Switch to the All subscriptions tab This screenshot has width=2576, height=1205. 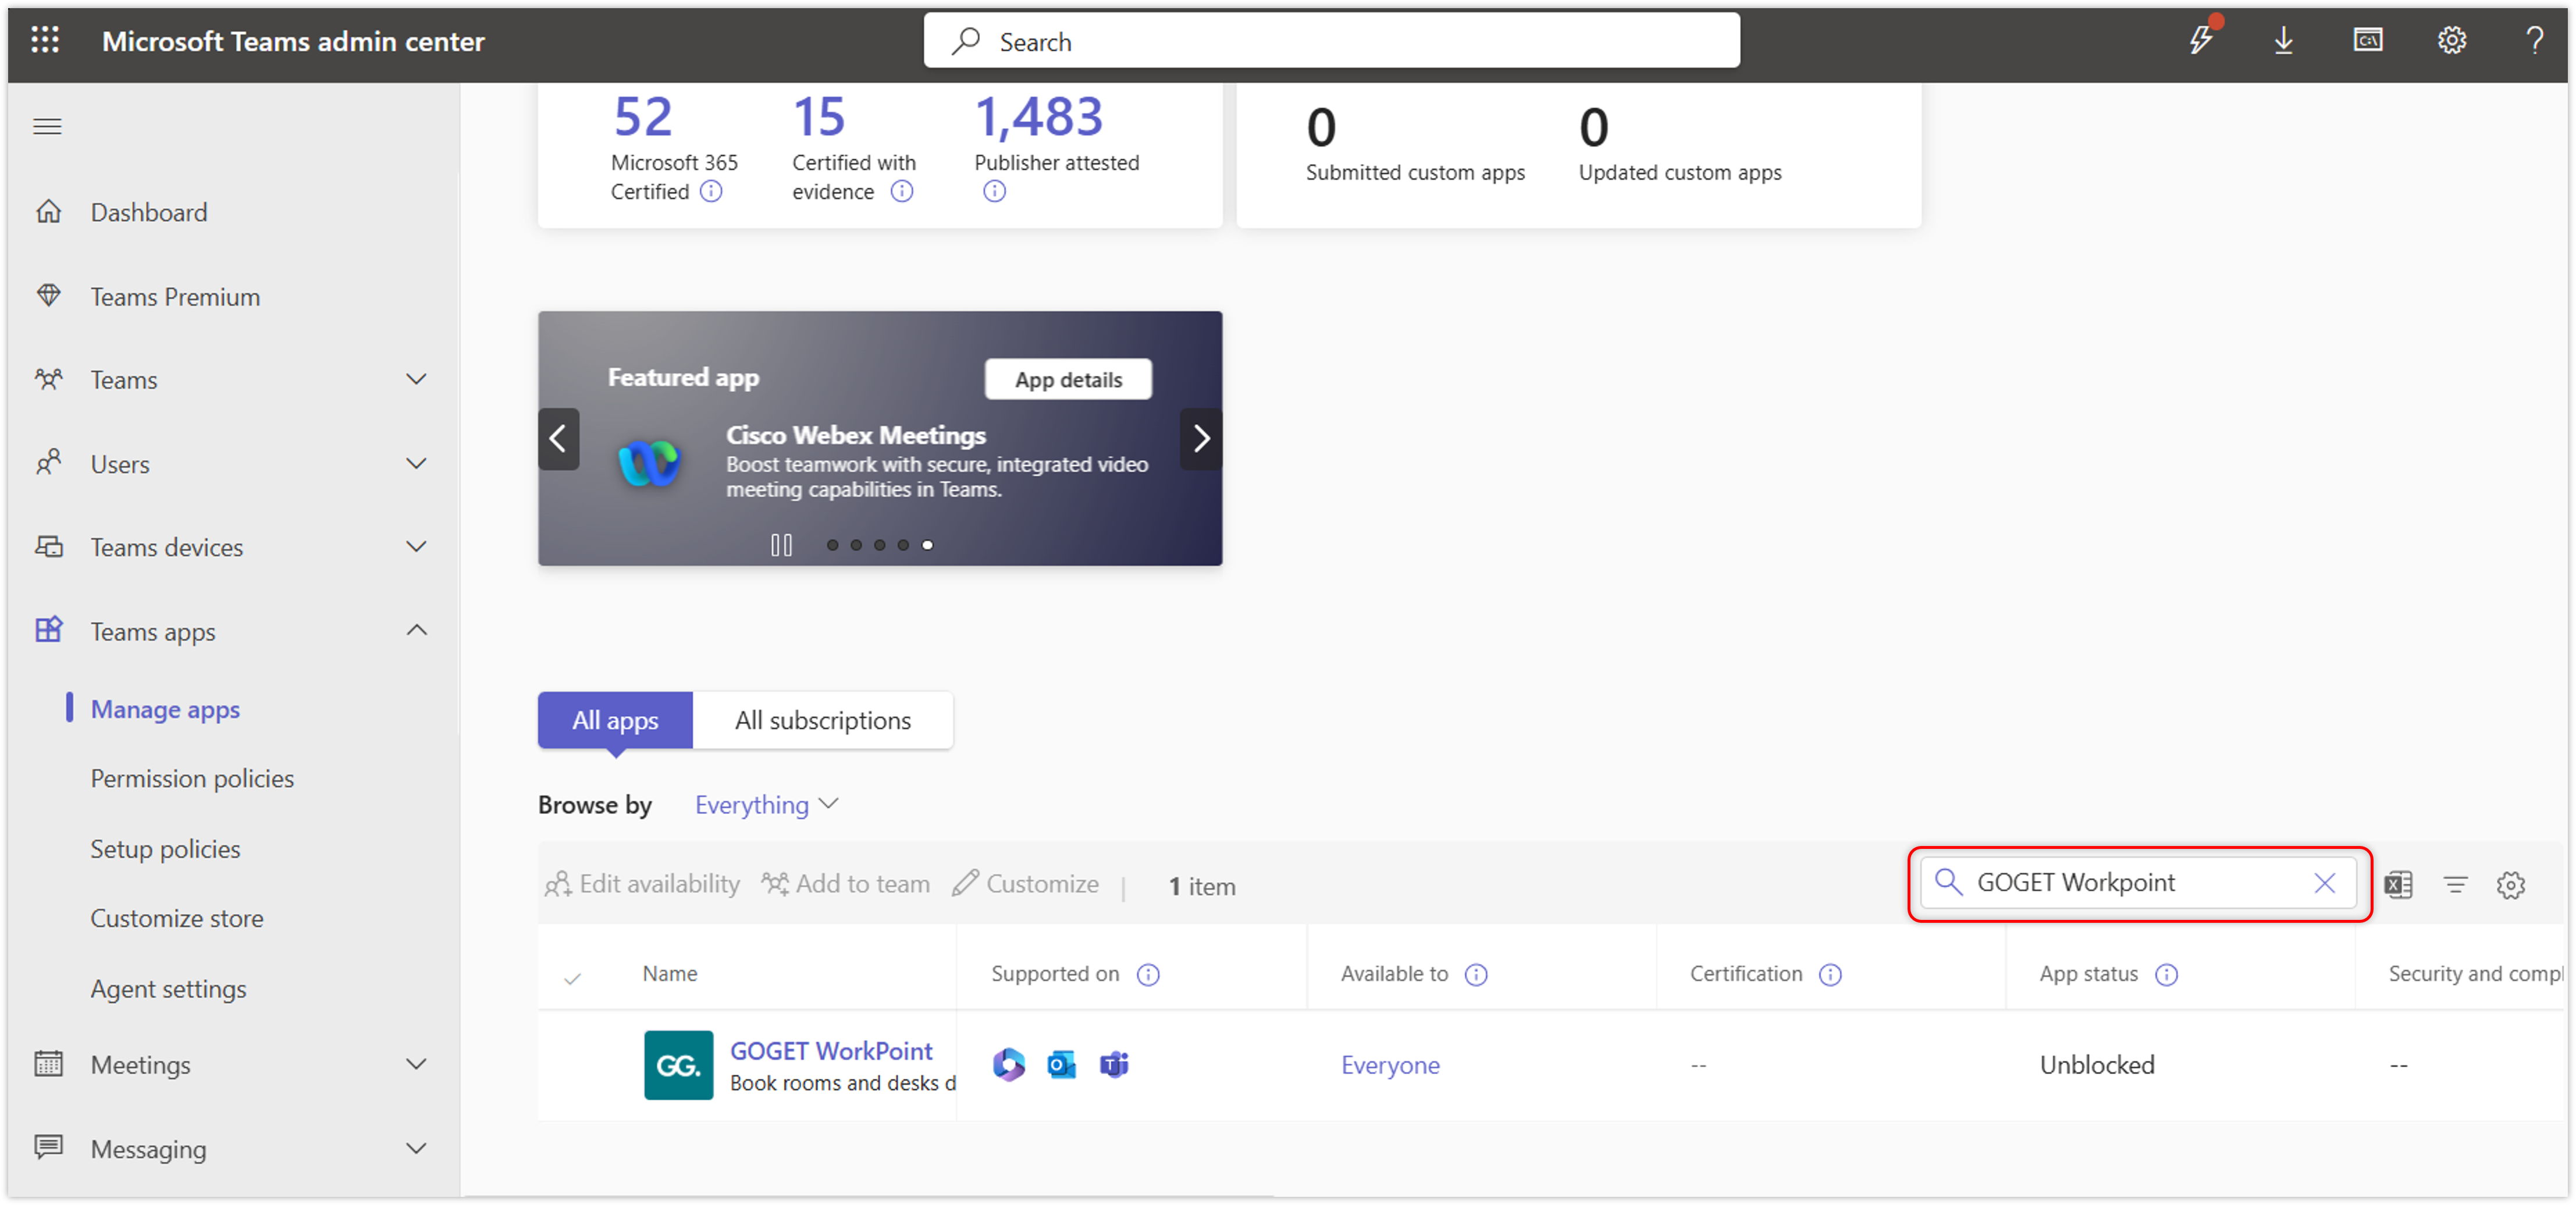(x=823, y=720)
